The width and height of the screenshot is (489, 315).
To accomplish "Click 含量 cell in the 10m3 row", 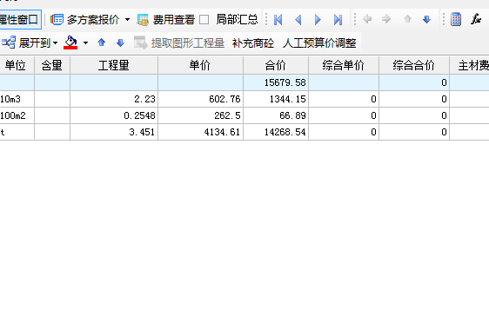I will click(x=52, y=99).
